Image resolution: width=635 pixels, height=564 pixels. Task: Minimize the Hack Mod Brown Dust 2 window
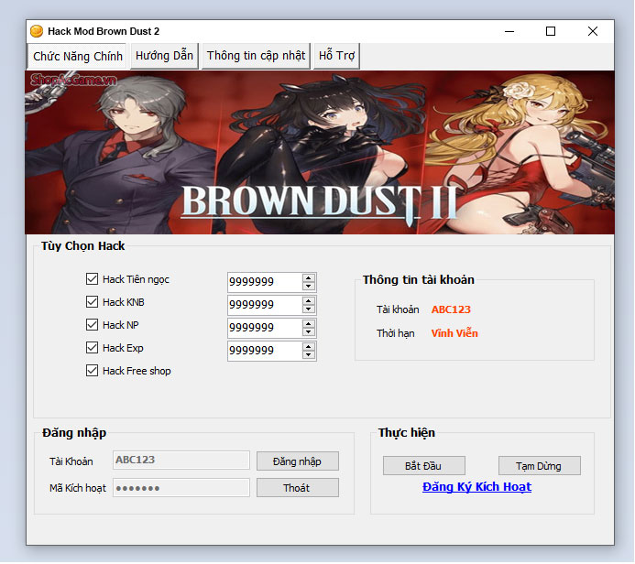pyautogui.click(x=509, y=31)
